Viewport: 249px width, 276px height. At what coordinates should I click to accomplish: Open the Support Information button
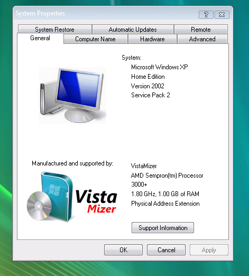point(163,228)
